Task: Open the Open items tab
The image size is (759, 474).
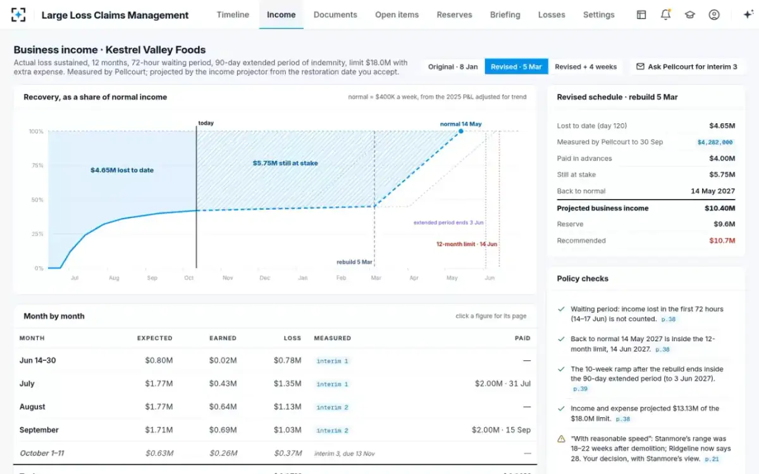Action: (397, 15)
